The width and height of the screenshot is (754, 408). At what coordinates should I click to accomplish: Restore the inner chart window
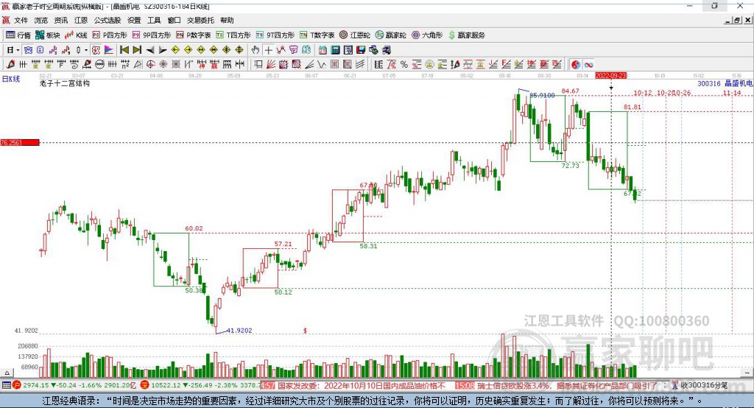click(737, 20)
